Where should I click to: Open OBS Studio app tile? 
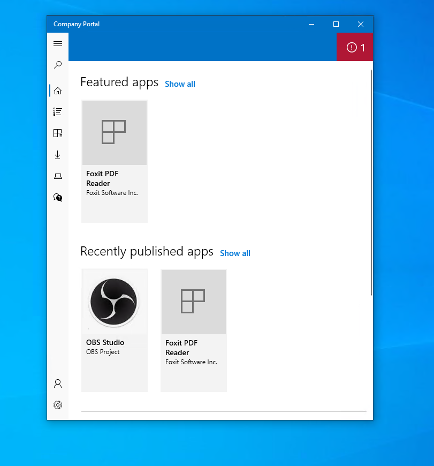click(x=115, y=330)
